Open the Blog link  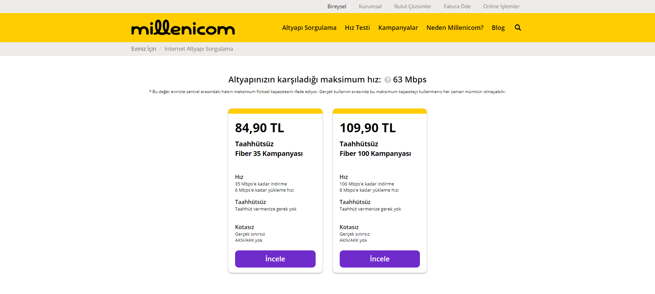coord(498,28)
